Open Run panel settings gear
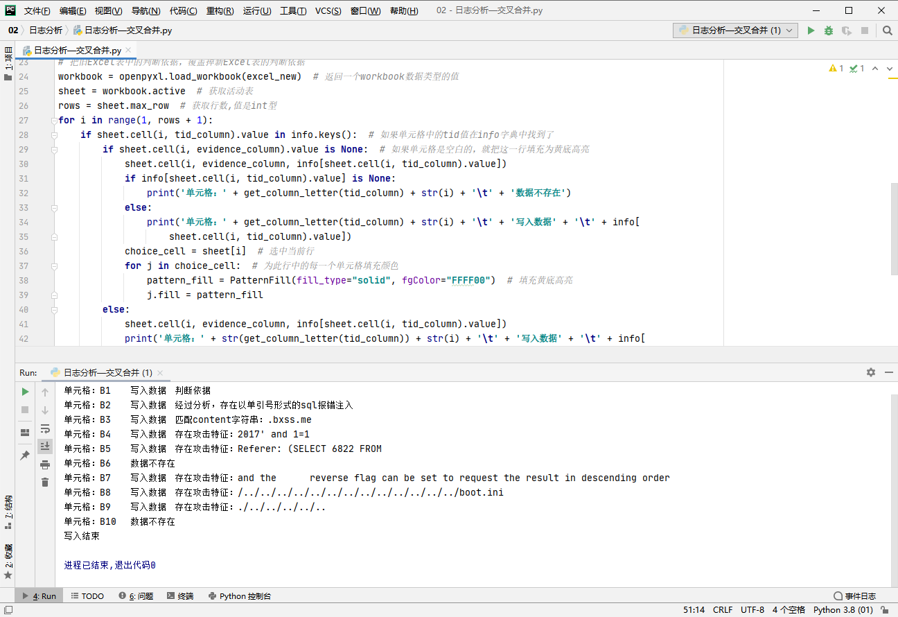This screenshot has height=617, width=898. 871,372
